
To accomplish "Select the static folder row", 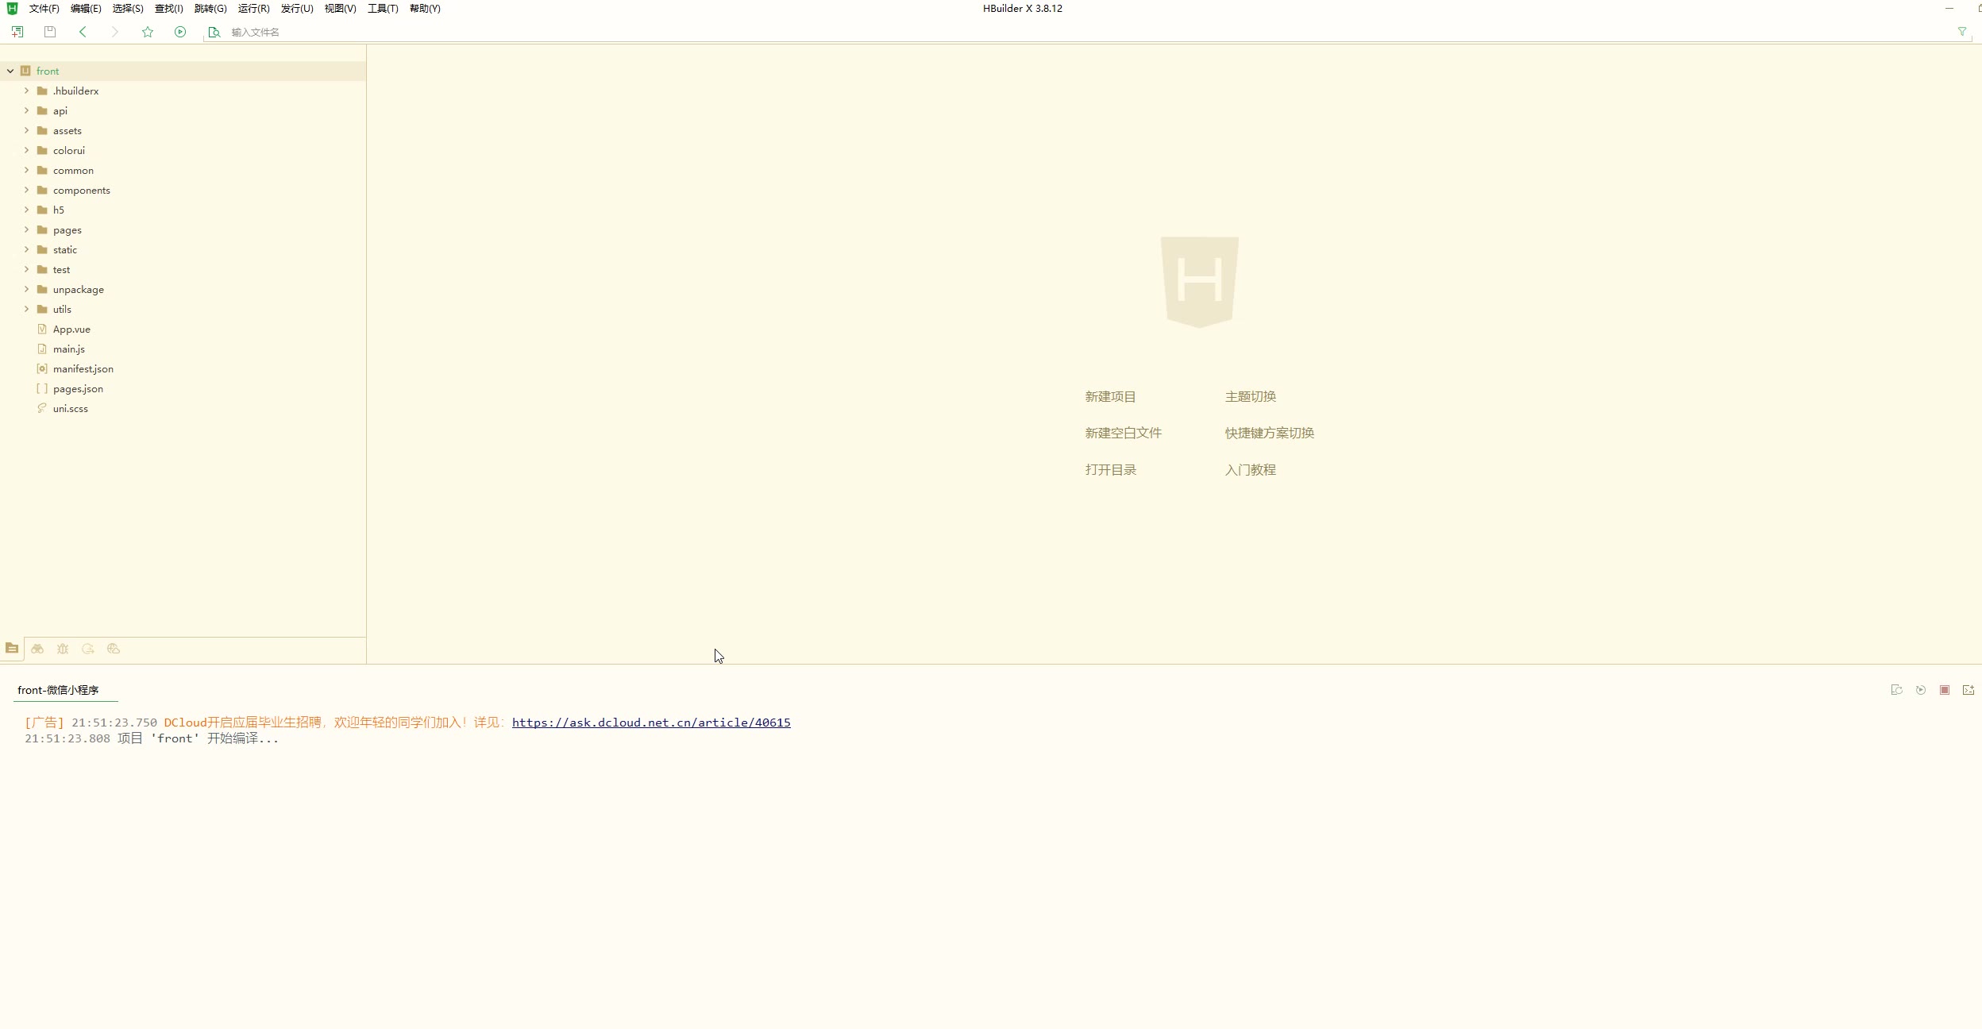I will pyautogui.click(x=183, y=249).
